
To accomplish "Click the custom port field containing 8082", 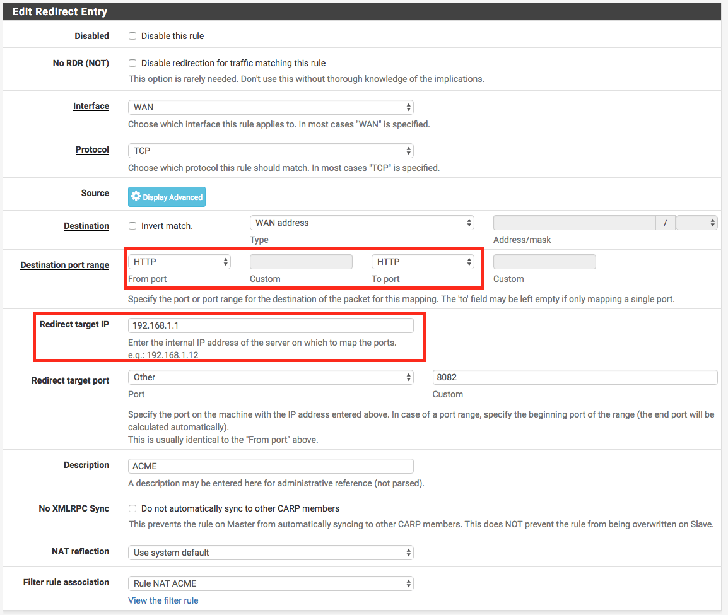I will tap(575, 377).
